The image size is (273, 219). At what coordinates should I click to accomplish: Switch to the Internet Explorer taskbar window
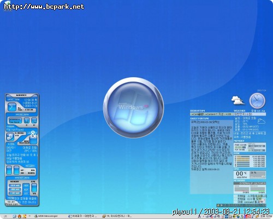pos(83,216)
